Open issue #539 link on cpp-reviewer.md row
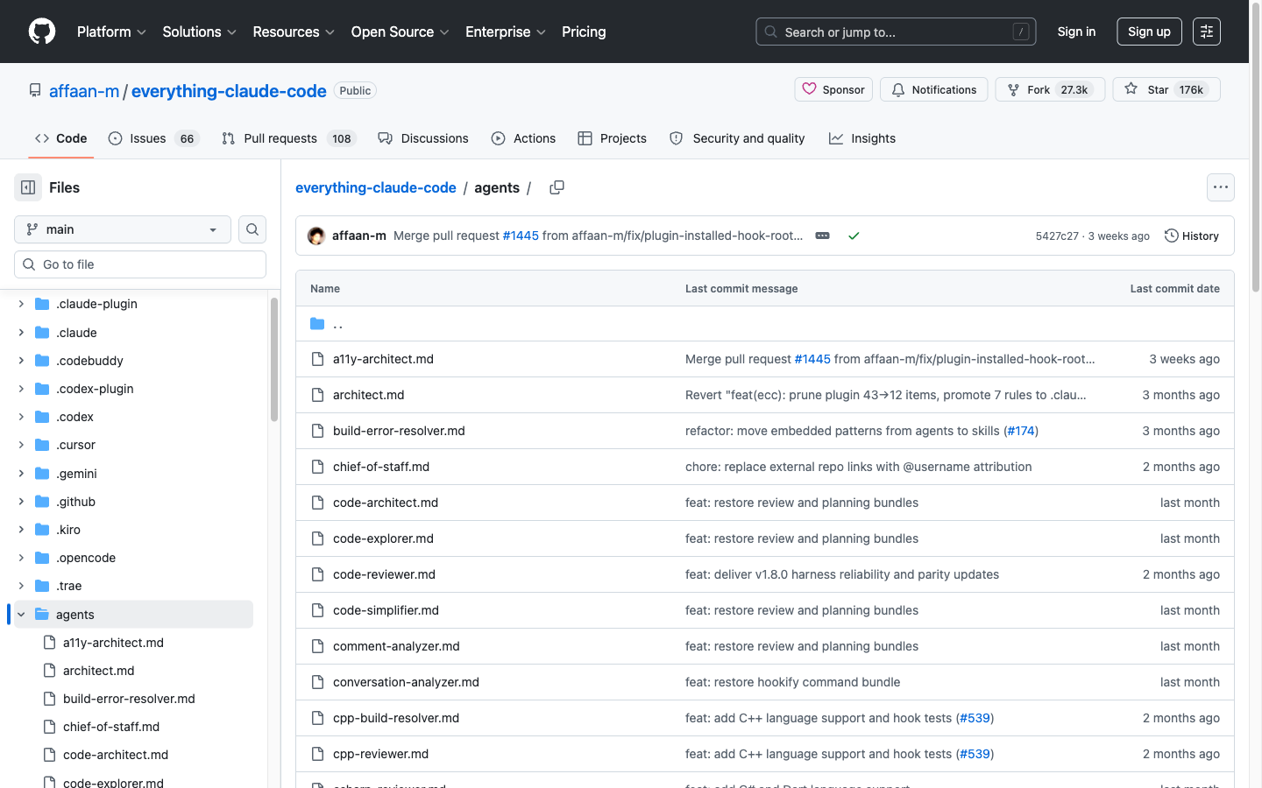This screenshot has width=1262, height=788. pos(975,754)
